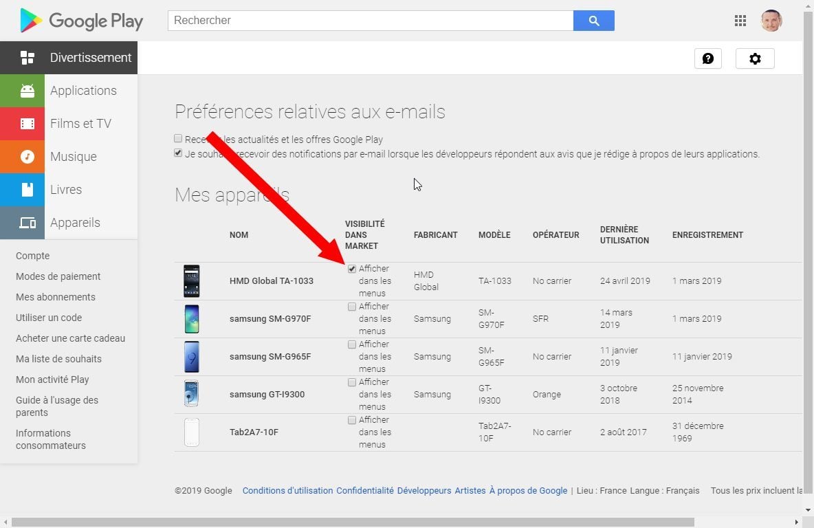Open the Appareils section
Viewport: 814px width, 528px height.
[x=75, y=223]
